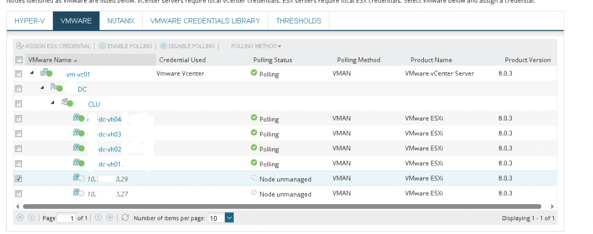
Task: Check the DC row checkbox
Action: [x=18, y=89]
